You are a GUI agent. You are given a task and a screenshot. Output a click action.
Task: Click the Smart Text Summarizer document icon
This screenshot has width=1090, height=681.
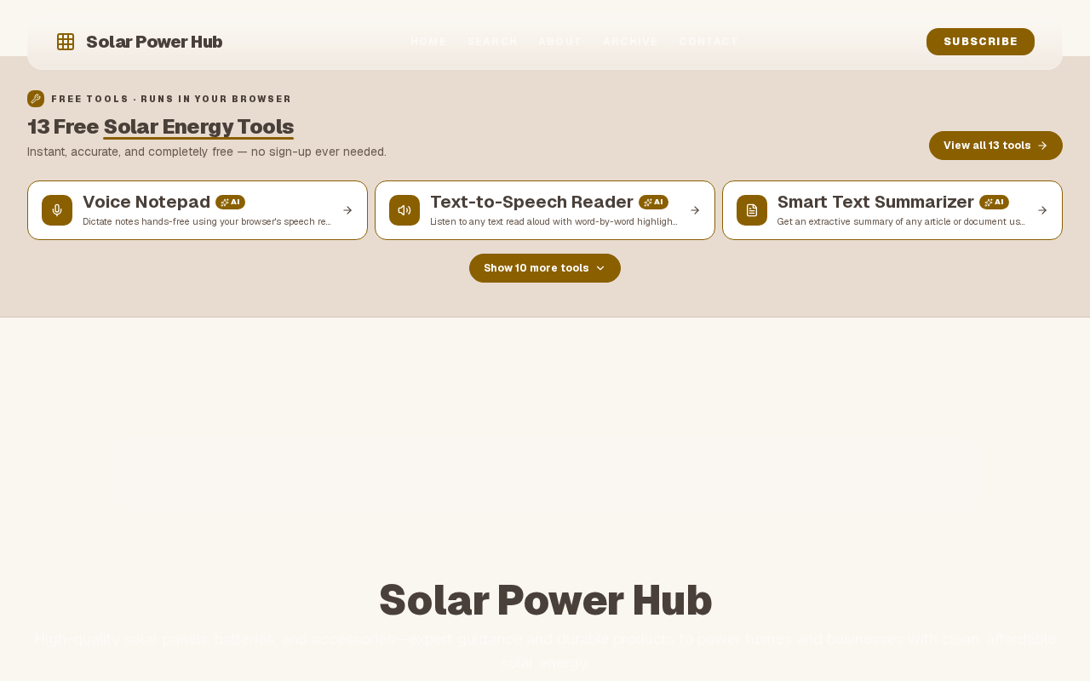(x=752, y=210)
